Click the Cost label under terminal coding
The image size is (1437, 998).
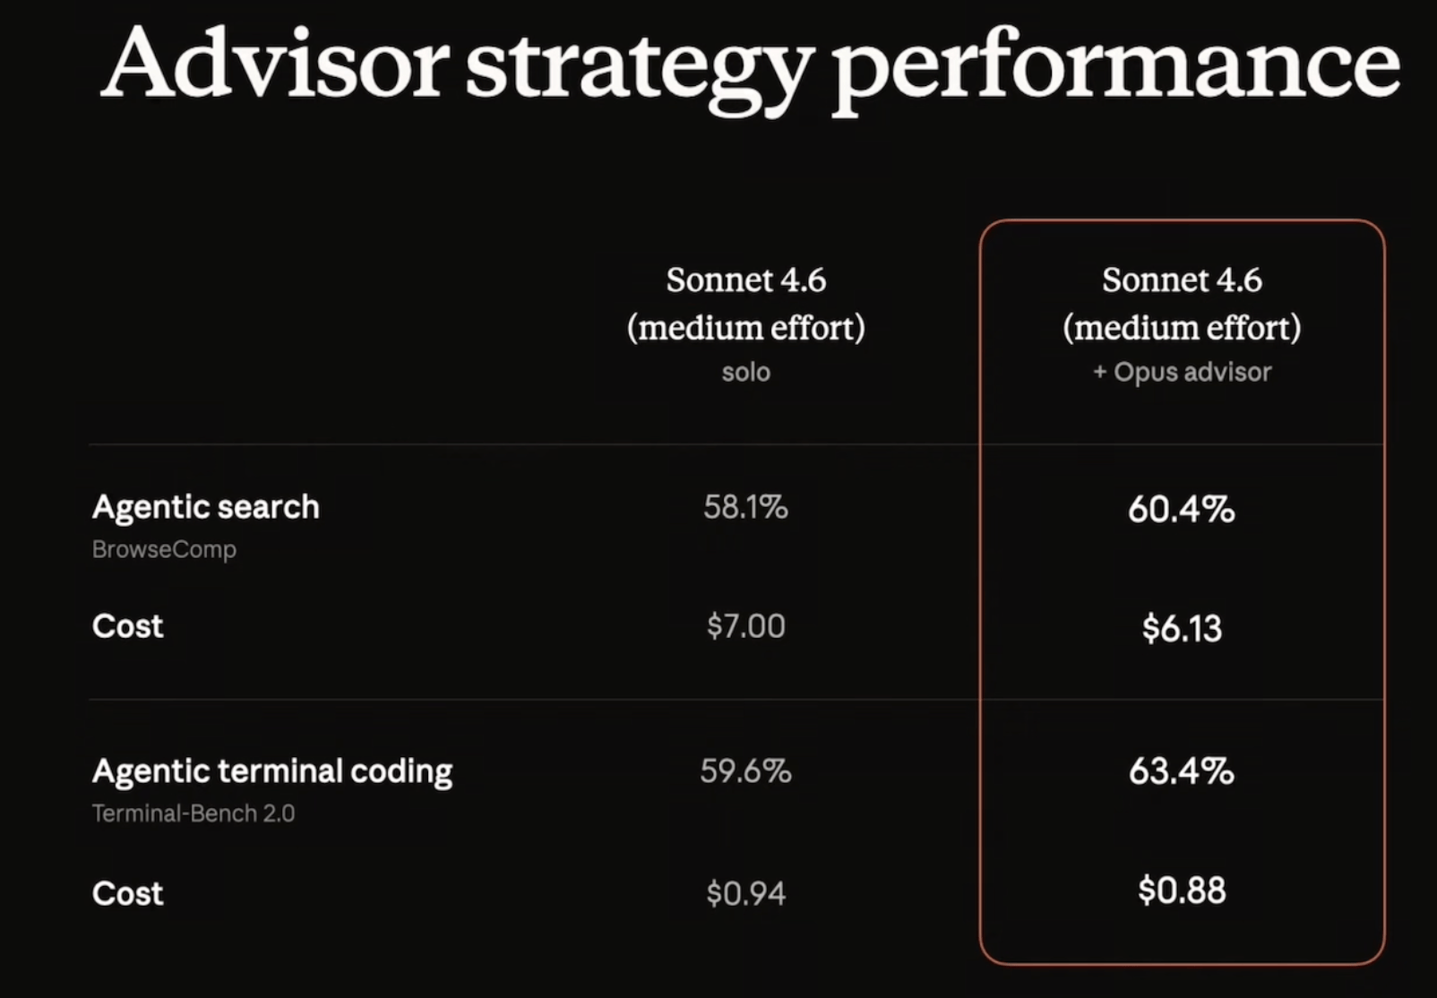coord(127,893)
